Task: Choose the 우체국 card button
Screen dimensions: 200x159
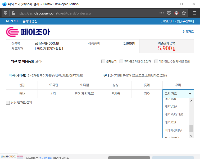Action: point(116,94)
